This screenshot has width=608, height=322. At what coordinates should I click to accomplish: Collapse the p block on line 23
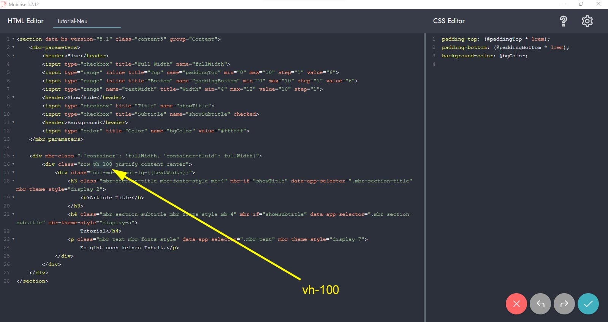click(x=13, y=239)
